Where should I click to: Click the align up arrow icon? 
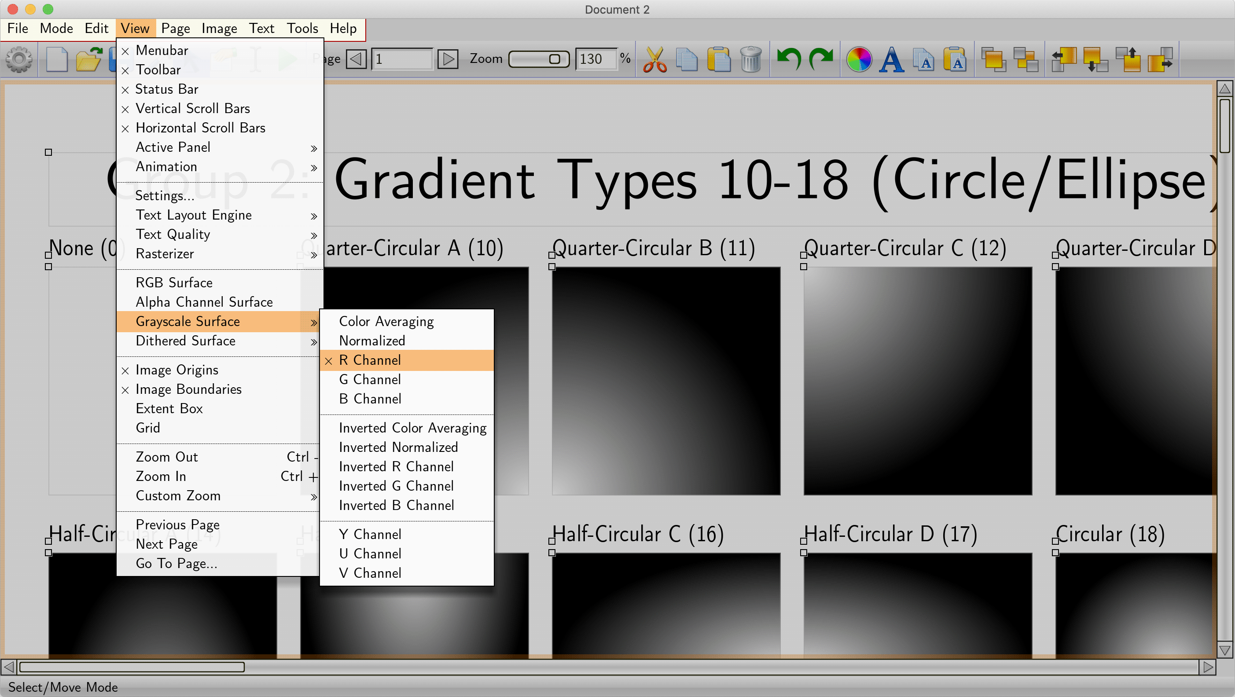[x=1128, y=59]
